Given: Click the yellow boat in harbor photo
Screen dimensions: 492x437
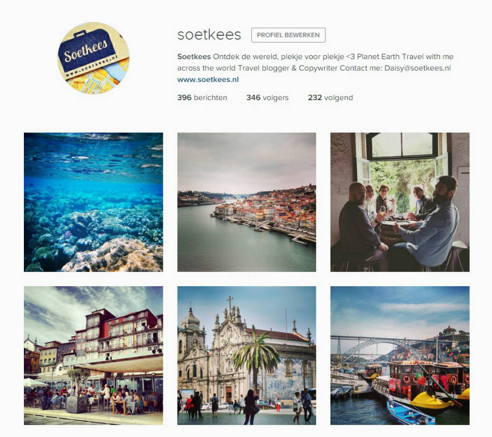Looking at the screenshot, I should [x=432, y=402].
